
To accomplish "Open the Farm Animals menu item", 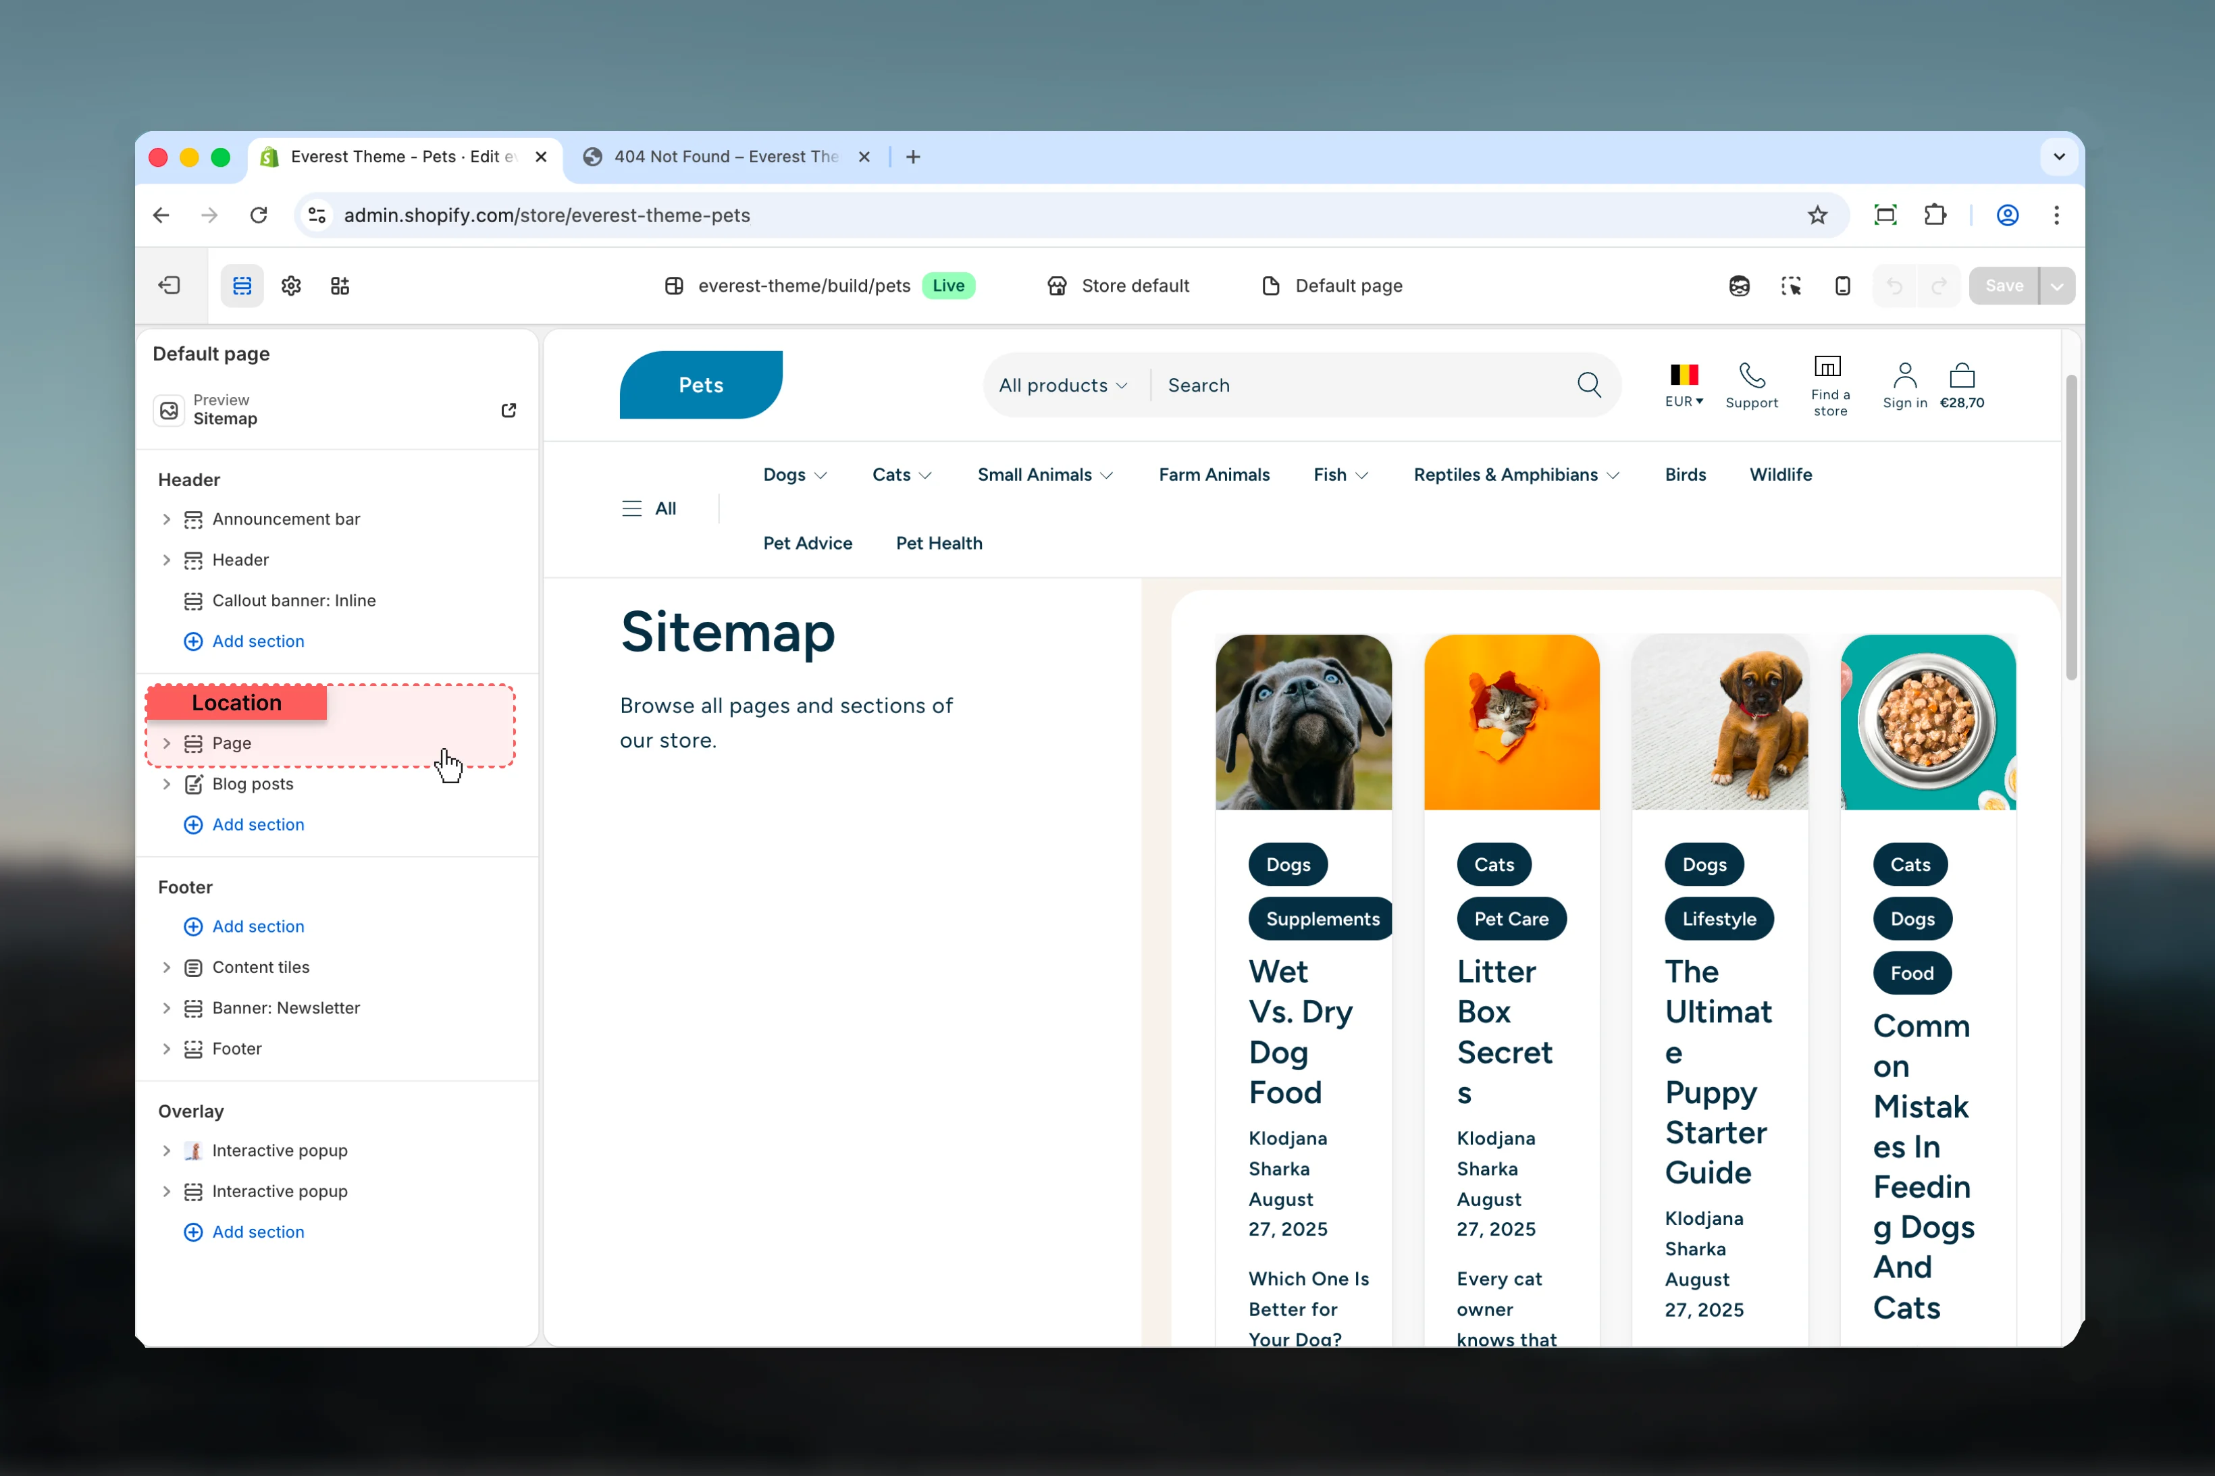I will (x=1214, y=475).
